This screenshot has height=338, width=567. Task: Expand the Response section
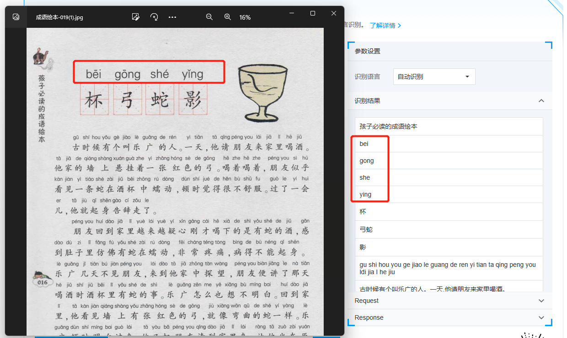tap(541, 317)
